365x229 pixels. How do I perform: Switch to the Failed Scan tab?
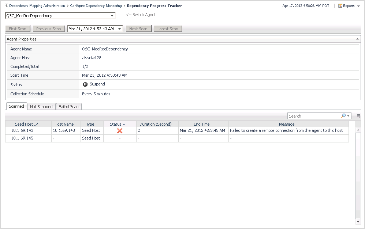pos(68,107)
